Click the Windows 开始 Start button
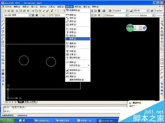This screenshot has height=123, width=165. (7, 120)
